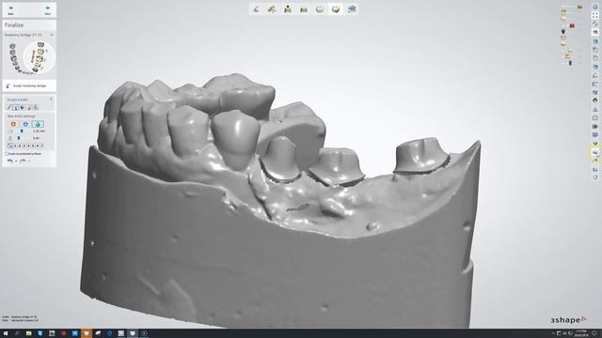Select the active highlighted workflow step icon
The image size is (602, 338).
tap(336, 9)
